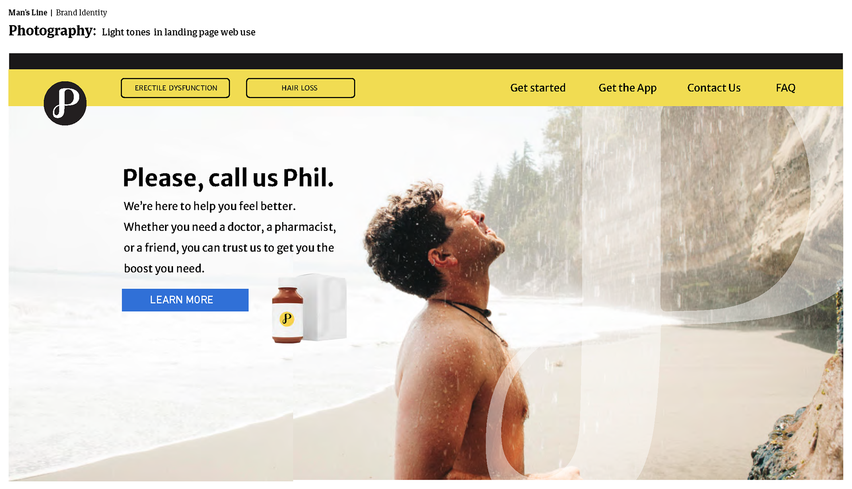Click the "Please, call us Phil." headline
852x489 pixels.
(x=228, y=178)
